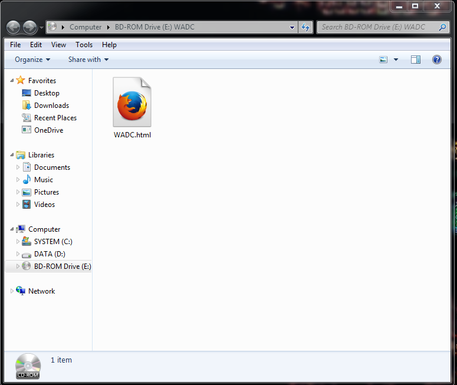Open recent pages dropdown beside Forward arrow
This screenshot has width=457, height=385.
[x=41, y=28]
